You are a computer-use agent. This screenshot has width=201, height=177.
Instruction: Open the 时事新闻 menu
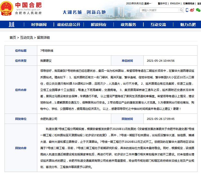click(39, 24)
